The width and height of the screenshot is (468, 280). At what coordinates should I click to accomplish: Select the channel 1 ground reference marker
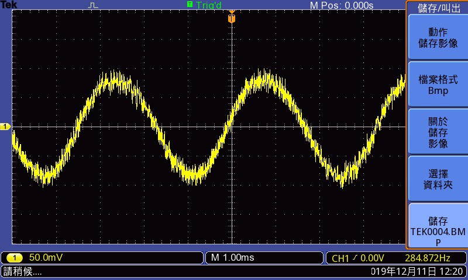[5, 127]
